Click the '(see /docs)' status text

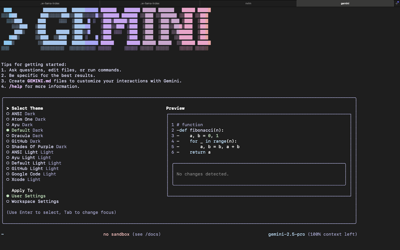[x=146, y=234]
